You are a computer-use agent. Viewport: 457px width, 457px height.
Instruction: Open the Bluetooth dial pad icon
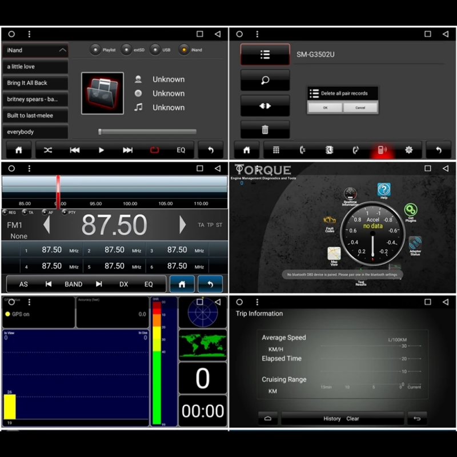(x=276, y=150)
